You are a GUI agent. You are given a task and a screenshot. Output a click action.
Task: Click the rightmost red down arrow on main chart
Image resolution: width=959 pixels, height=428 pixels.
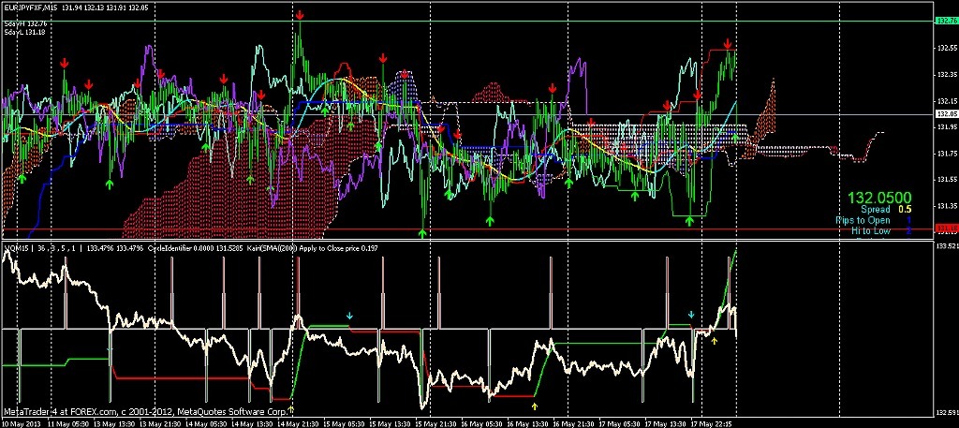728,43
